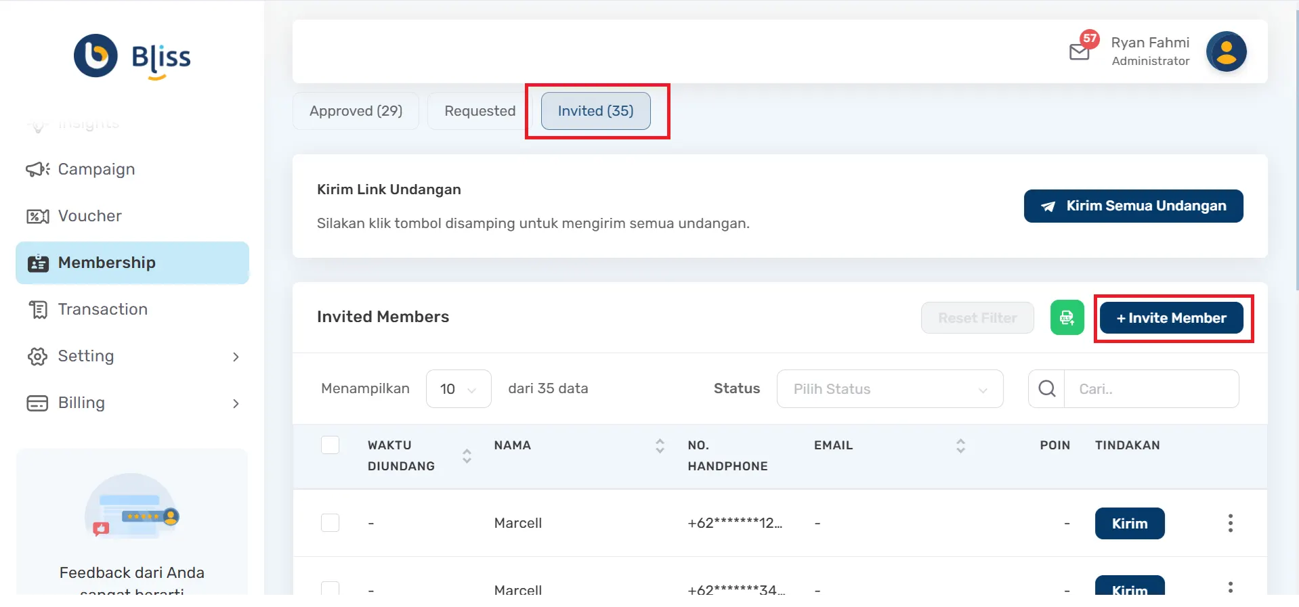
Task: Click phone number ending 12 in first row
Action: [735, 523]
